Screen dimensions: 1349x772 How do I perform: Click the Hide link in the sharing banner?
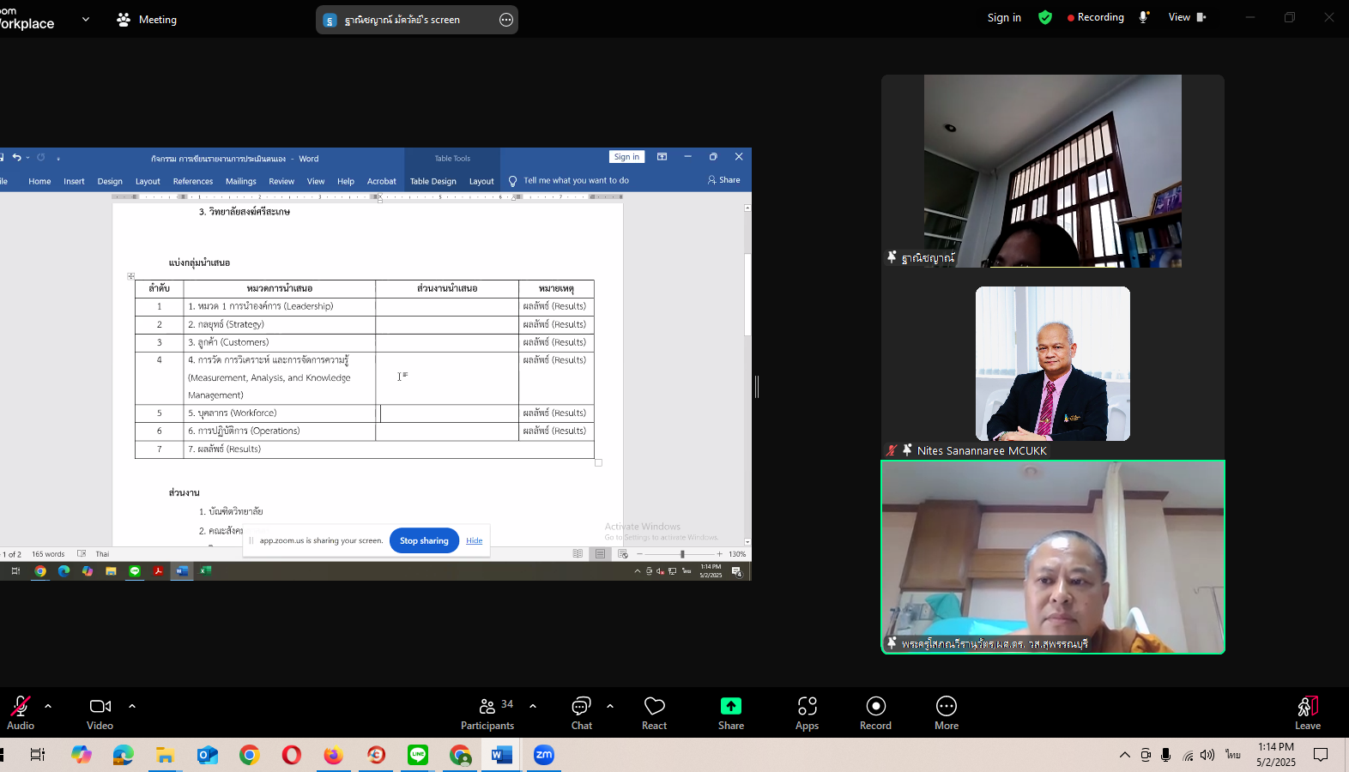click(x=475, y=540)
